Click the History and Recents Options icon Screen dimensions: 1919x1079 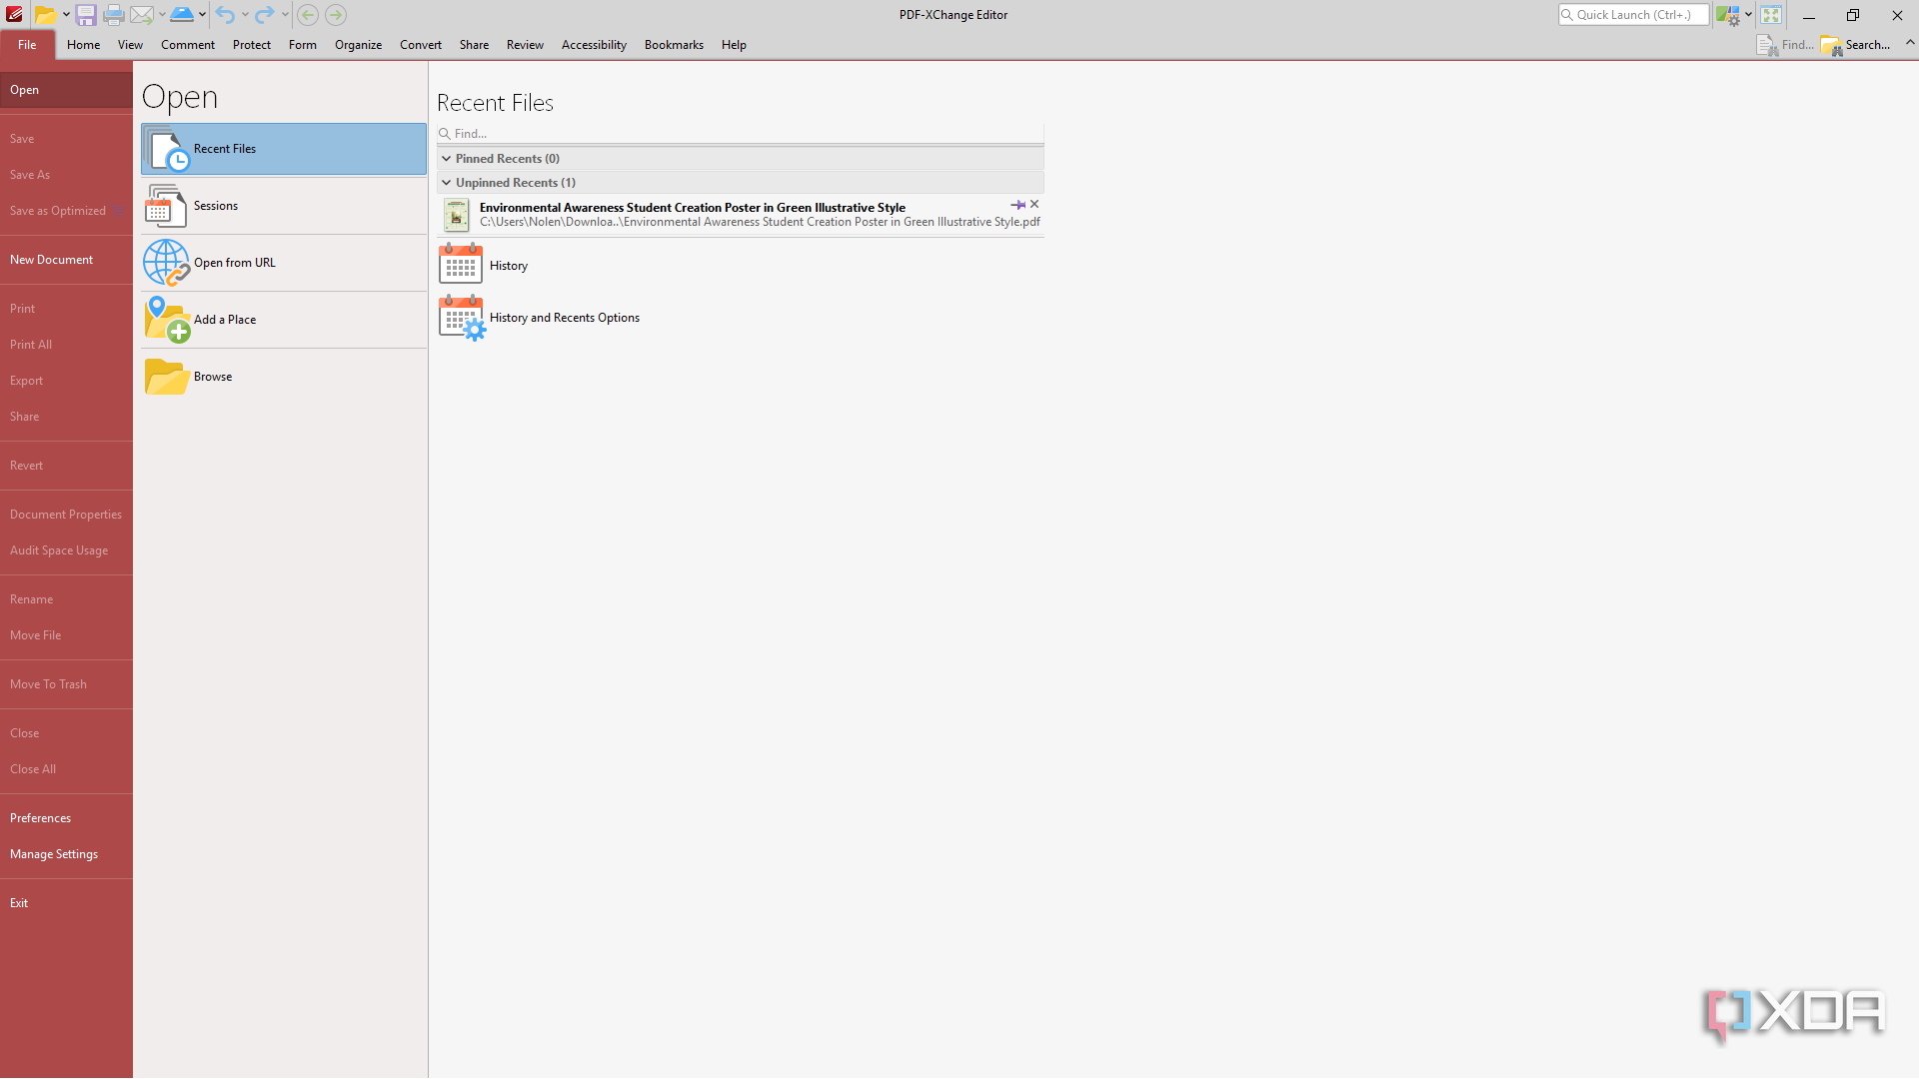click(461, 317)
